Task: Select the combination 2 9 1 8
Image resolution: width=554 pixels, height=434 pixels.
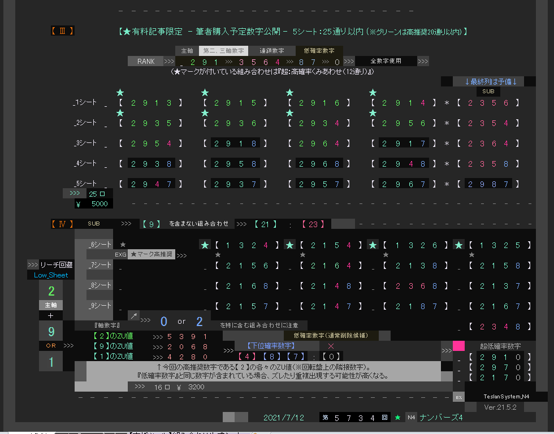Action: pyautogui.click(x=236, y=144)
